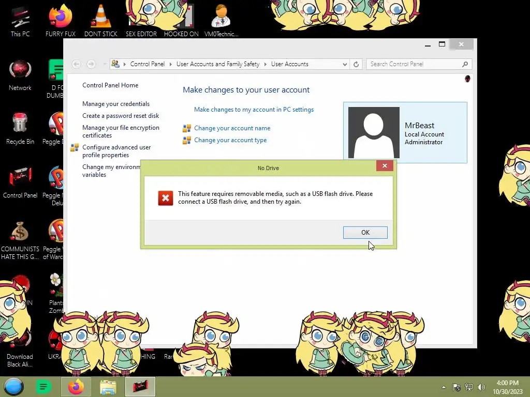Screen dimensions: 530x397
Task: Select User Accounts and Family Safety breadcrumb
Action: coord(218,64)
